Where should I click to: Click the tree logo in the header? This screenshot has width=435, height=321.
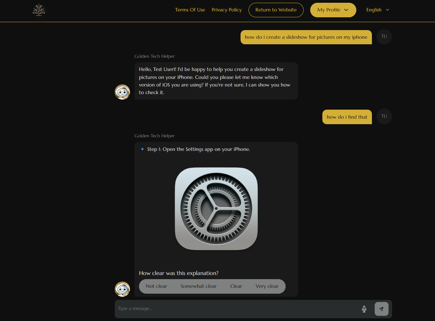tap(39, 10)
